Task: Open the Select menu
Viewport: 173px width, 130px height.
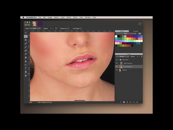Action: (x=69, y=17)
